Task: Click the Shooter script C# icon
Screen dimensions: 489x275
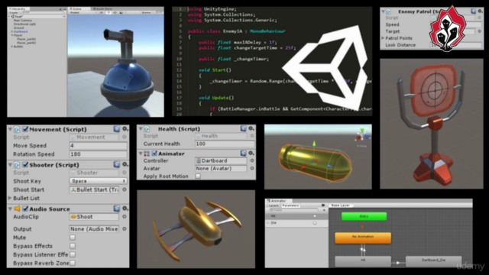Action: click(x=17, y=165)
